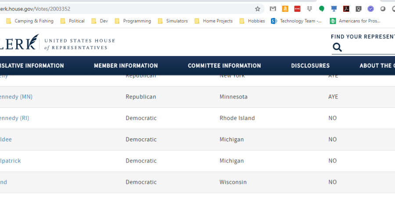Image resolution: width=395 pixels, height=197 pixels.
Task: Open the Programming bookmark folder
Action: [133, 21]
